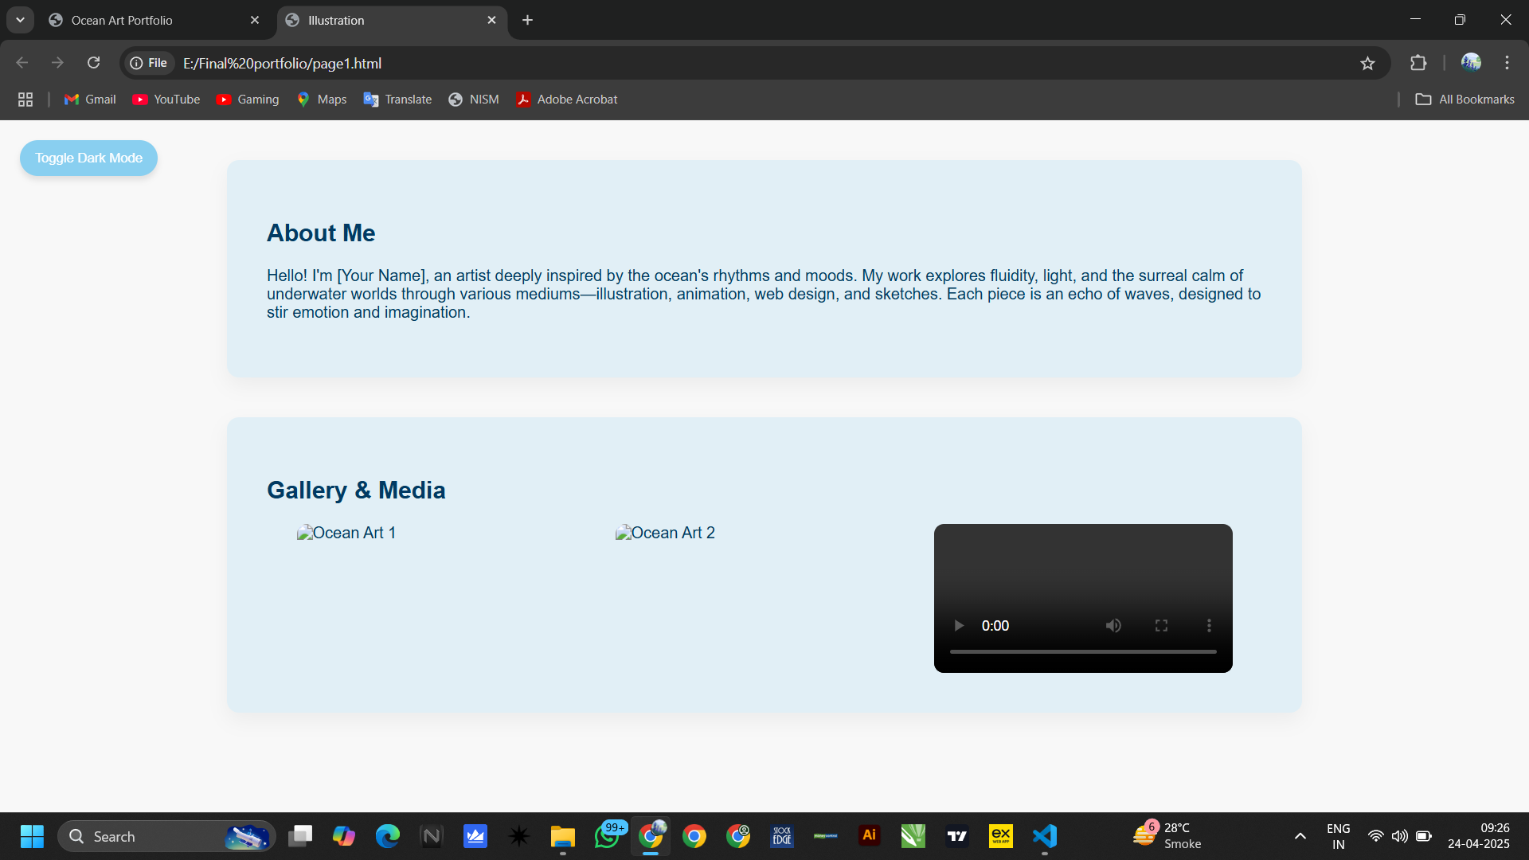Open the Maps bookmark
This screenshot has width=1529, height=860.
pyautogui.click(x=322, y=100)
